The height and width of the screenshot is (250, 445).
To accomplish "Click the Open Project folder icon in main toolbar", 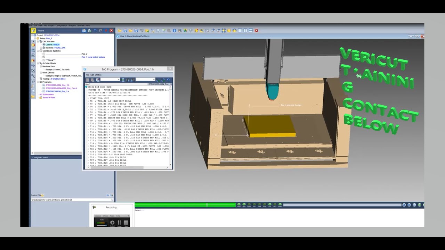I will pyautogui.click(x=120, y=31).
